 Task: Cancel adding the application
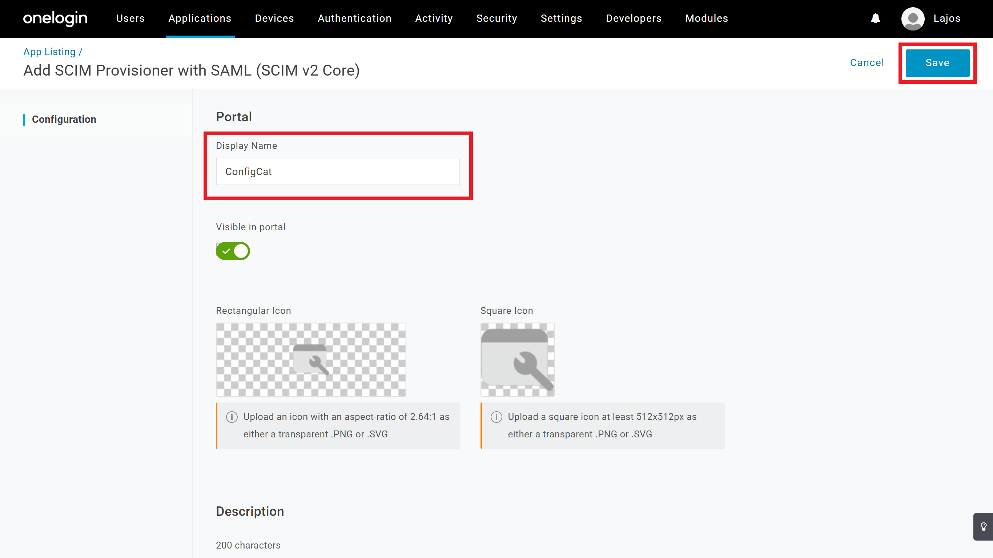(x=867, y=63)
